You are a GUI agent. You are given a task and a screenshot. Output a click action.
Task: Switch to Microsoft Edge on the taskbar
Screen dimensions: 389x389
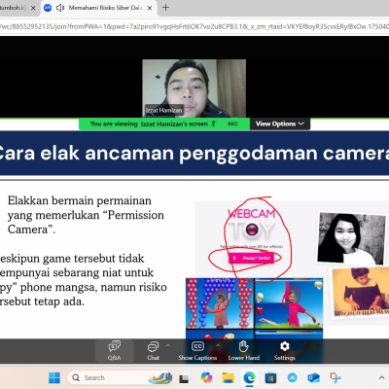tap(249, 378)
